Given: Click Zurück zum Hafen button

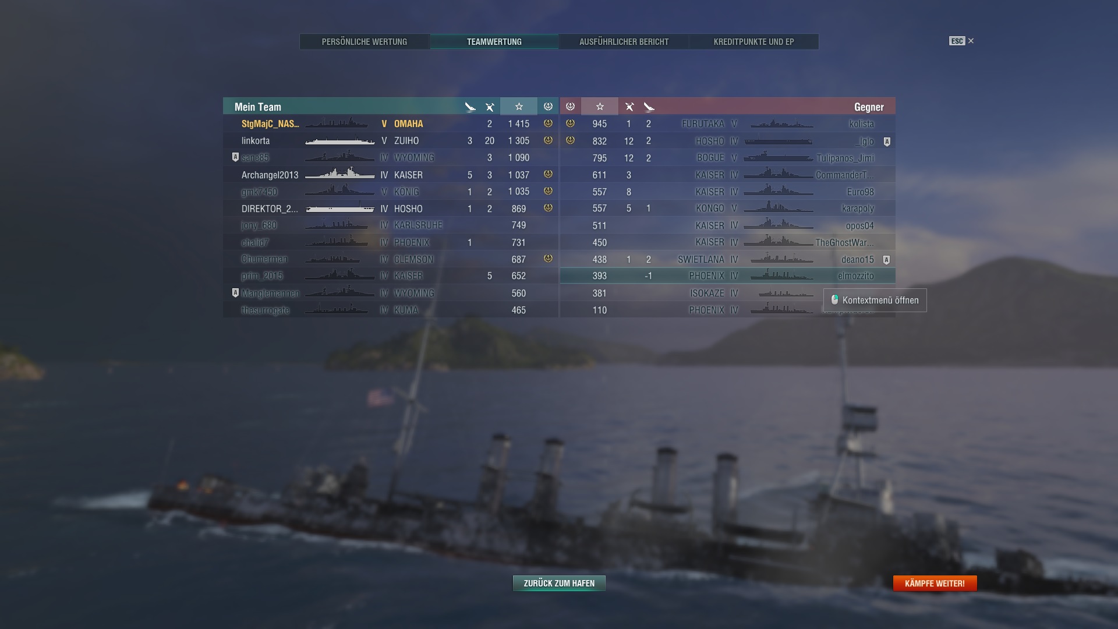Looking at the screenshot, I should [559, 583].
